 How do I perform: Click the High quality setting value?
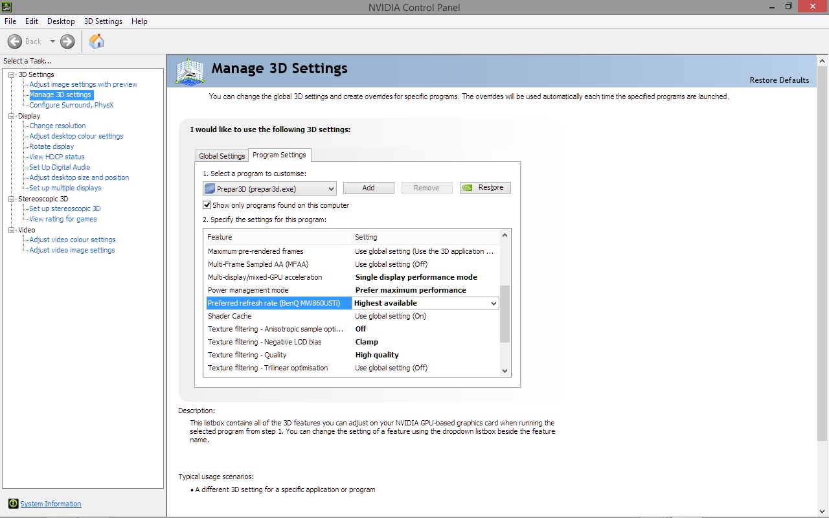[377, 355]
